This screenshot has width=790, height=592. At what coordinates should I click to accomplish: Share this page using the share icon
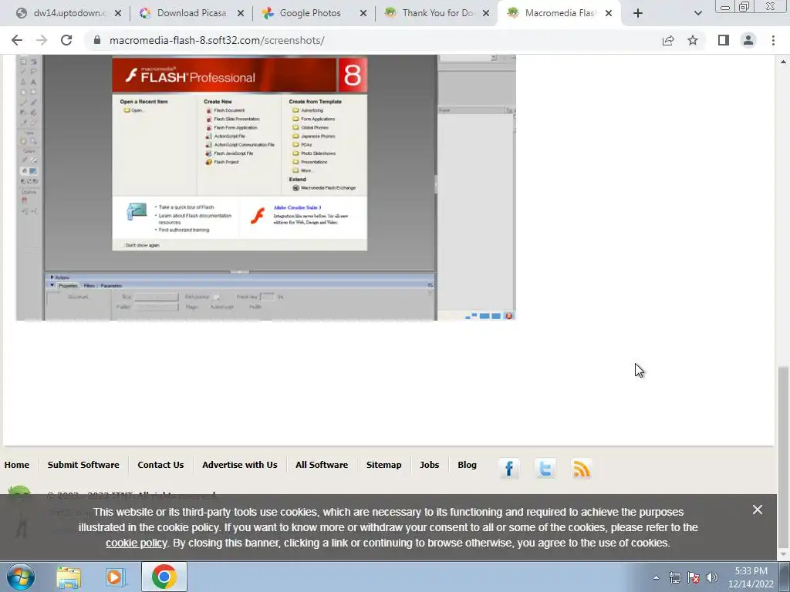[x=668, y=40]
